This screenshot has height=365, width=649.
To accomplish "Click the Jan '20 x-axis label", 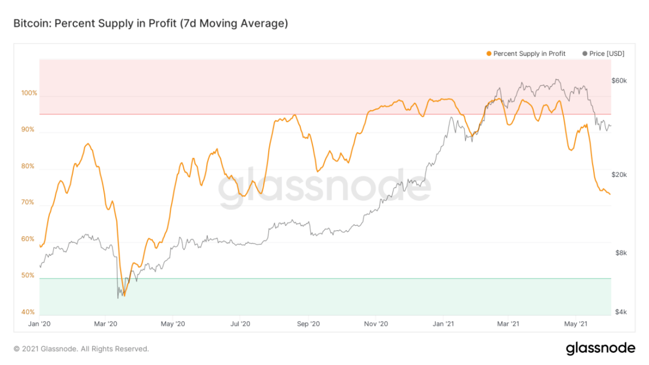I will tap(39, 324).
